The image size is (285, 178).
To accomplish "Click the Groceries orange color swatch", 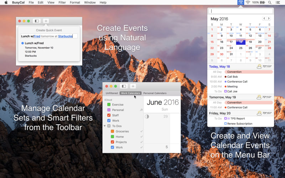I will pyautogui.click(x=113, y=131).
